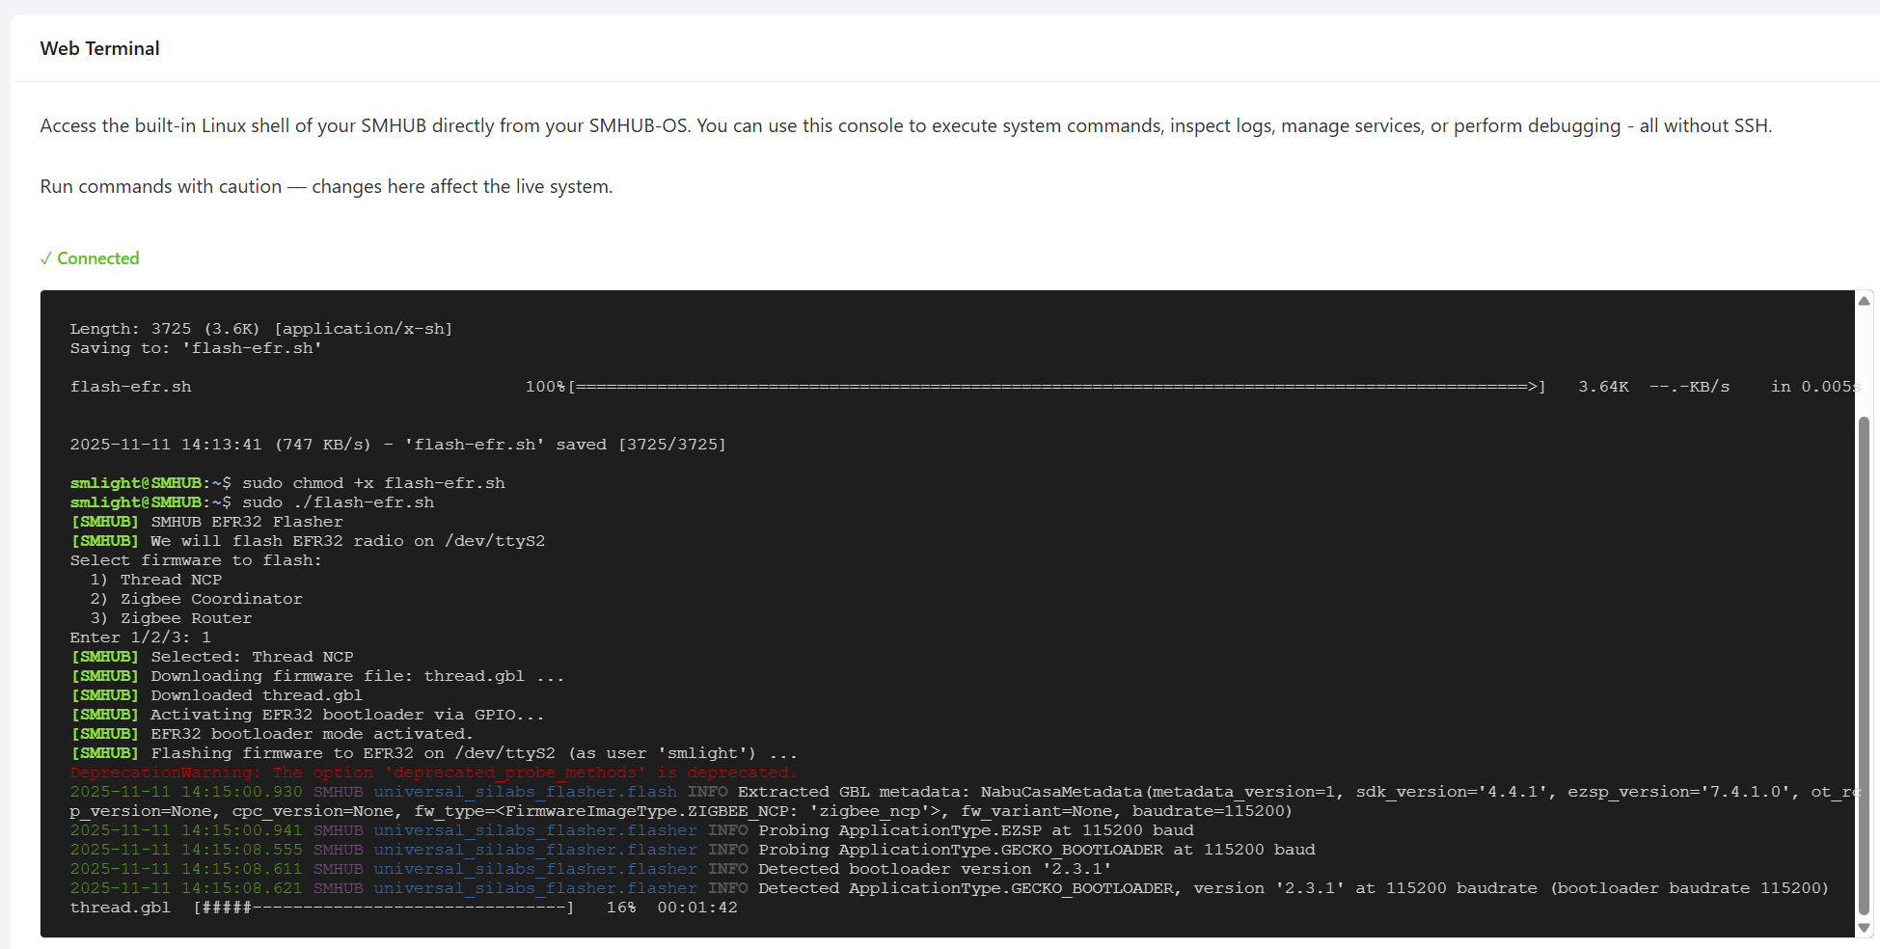1880x949 pixels.
Task: Click the 'Enter 1/2/3:' prompt line
Action: (x=140, y=637)
